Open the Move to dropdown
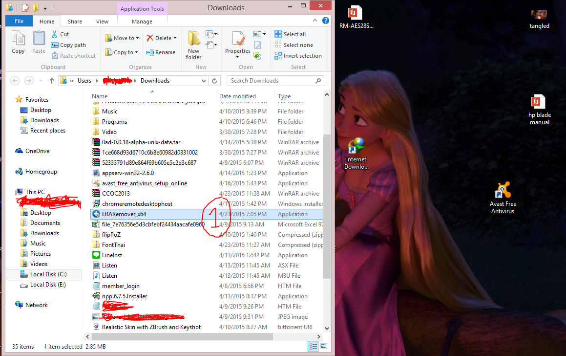 122,38
